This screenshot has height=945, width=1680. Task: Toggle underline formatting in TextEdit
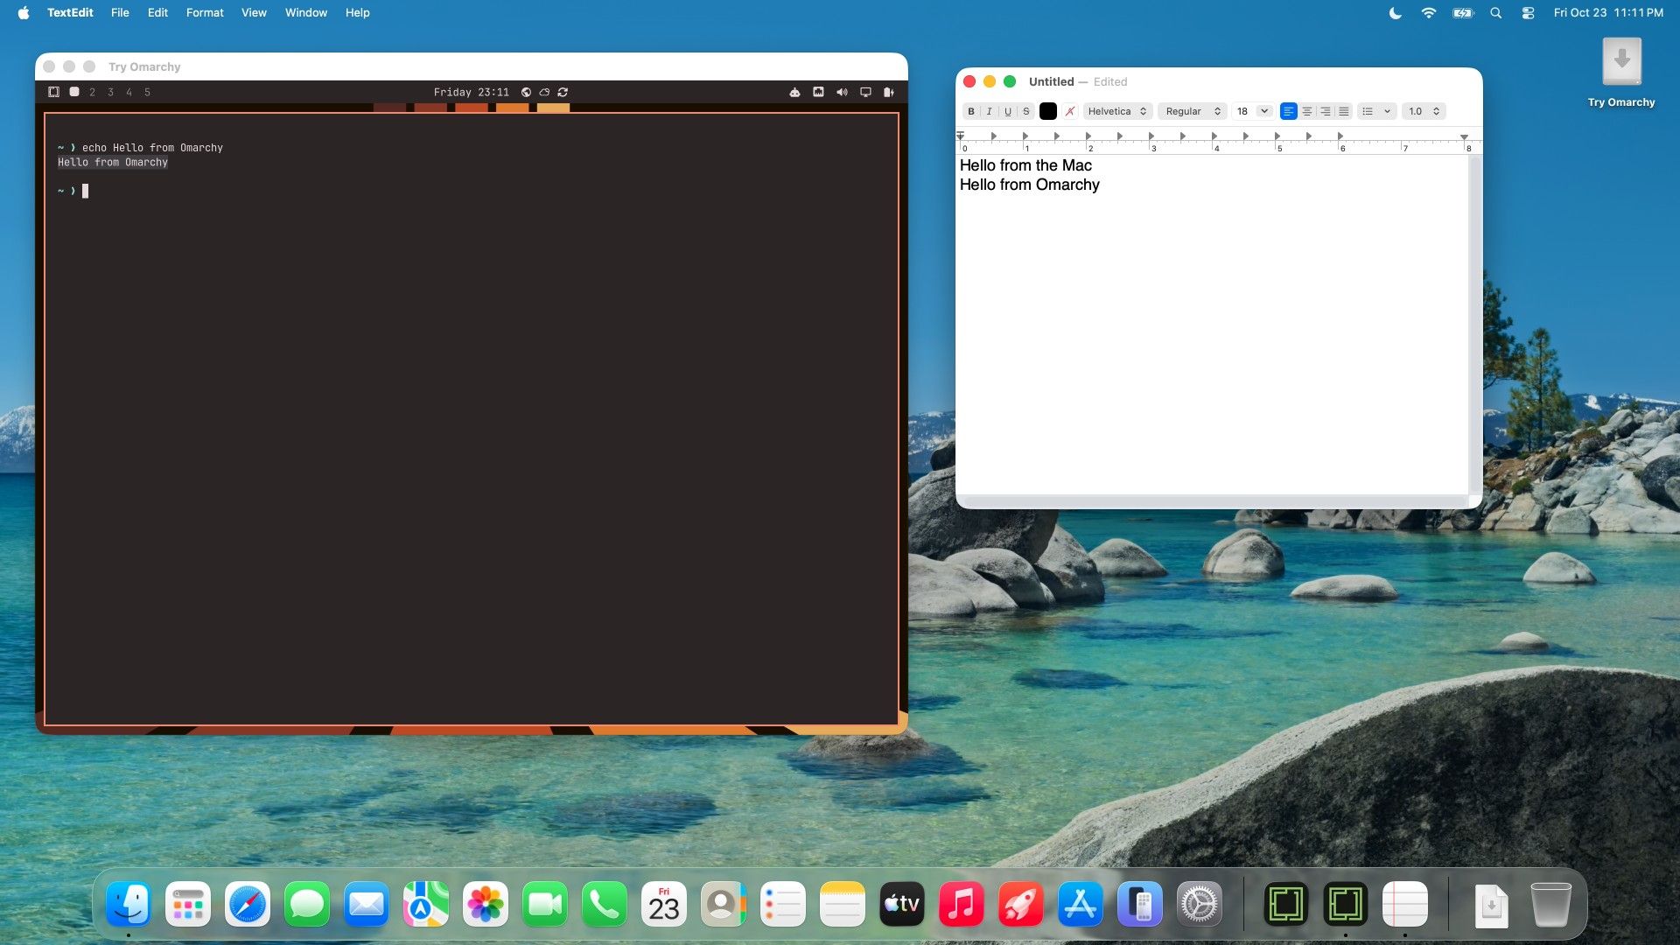pyautogui.click(x=1008, y=111)
